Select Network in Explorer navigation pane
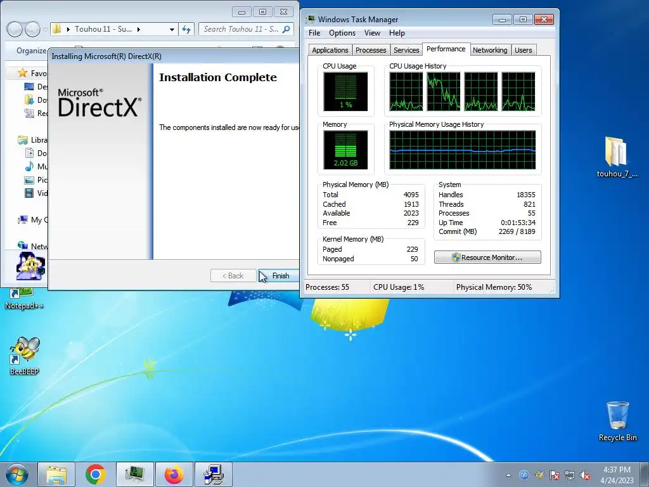The height and width of the screenshot is (487, 649). point(32,247)
